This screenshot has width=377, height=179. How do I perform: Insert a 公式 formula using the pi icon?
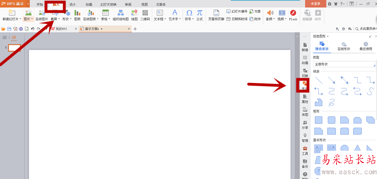click(199, 13)
